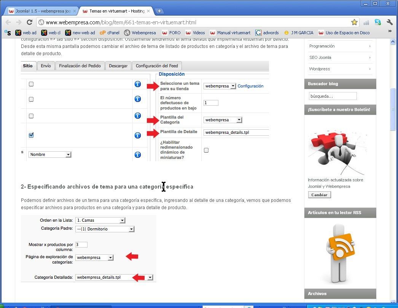
Task: Open Orden en la Lista dropdown
Action: [100, 220]
